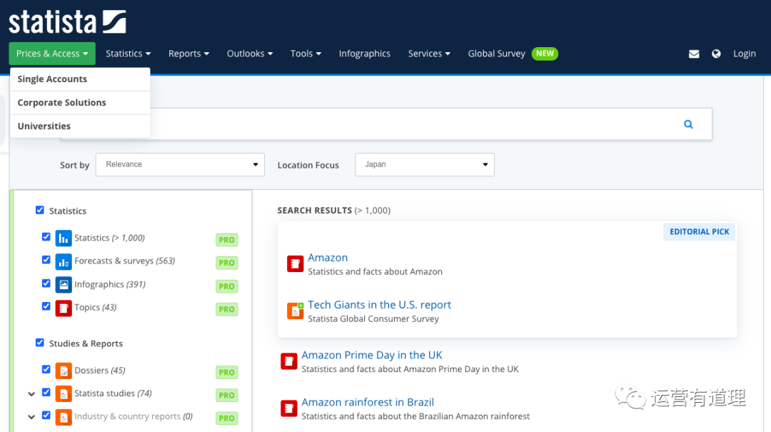Select Single Accounts from the menu

[80, 79]
